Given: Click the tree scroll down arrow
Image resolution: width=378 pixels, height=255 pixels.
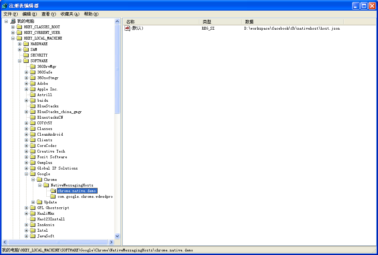Looking at the screenshot, I should pos(117,236).
